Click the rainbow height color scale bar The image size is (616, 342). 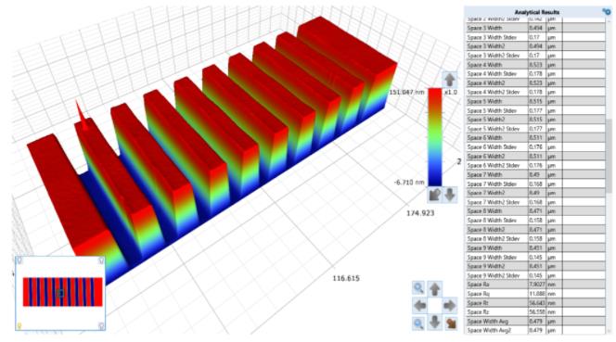[x=435, y=137]
